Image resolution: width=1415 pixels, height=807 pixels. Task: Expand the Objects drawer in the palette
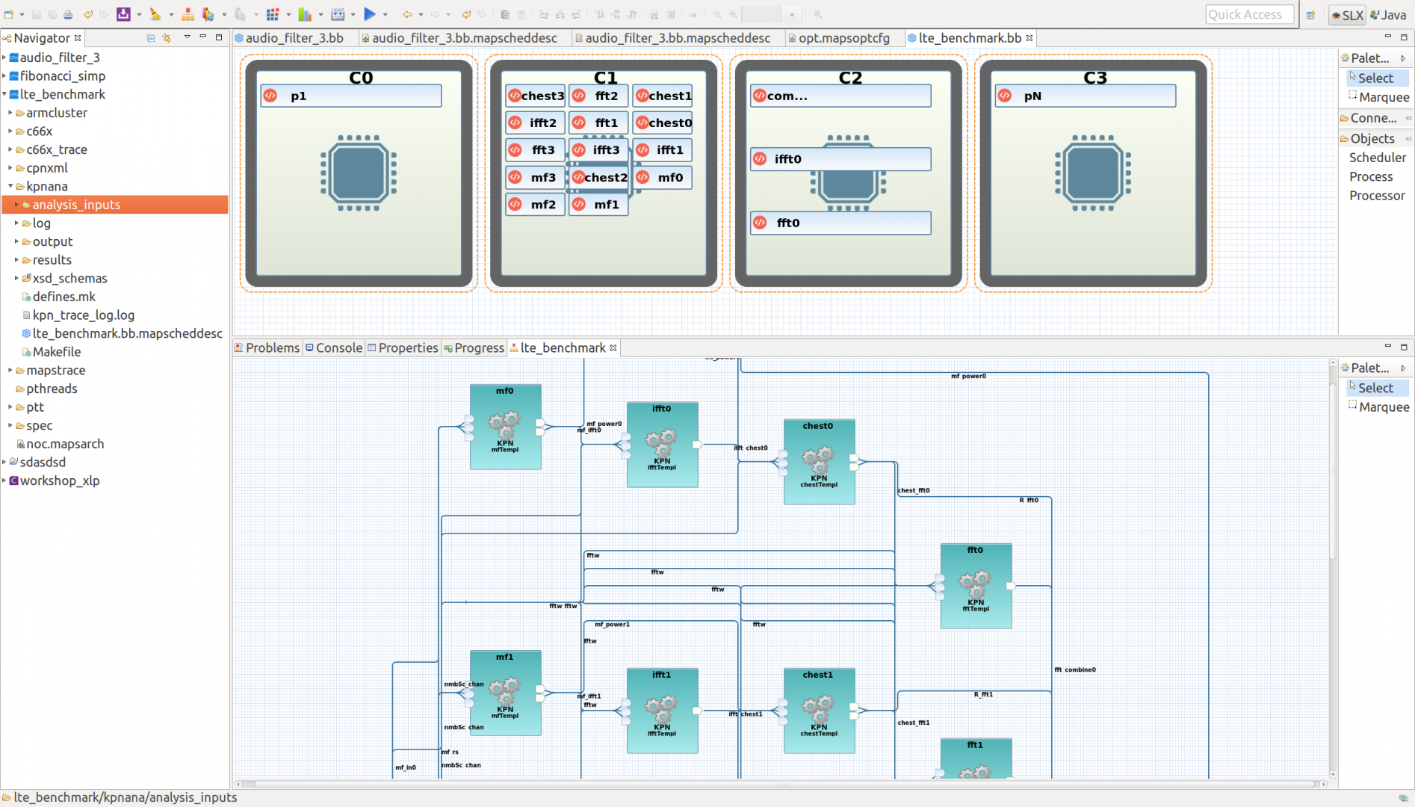[1372, 138]
